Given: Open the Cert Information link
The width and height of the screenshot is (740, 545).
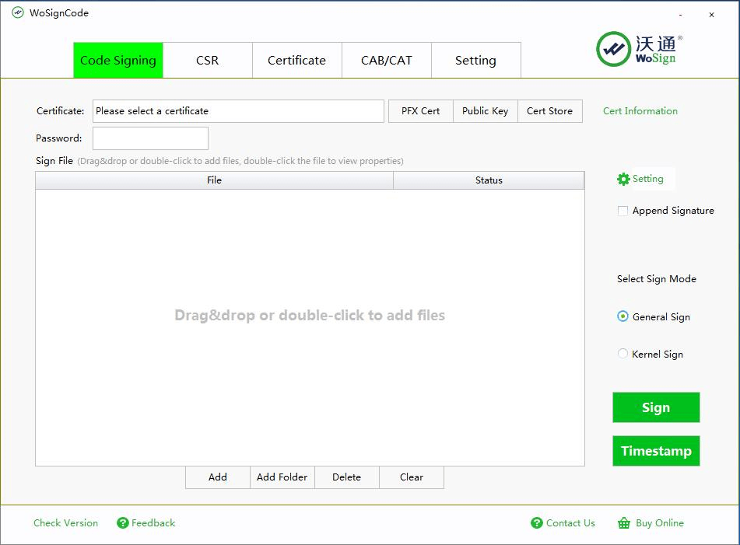Looking at the screenshot, I should pos(640,111).
